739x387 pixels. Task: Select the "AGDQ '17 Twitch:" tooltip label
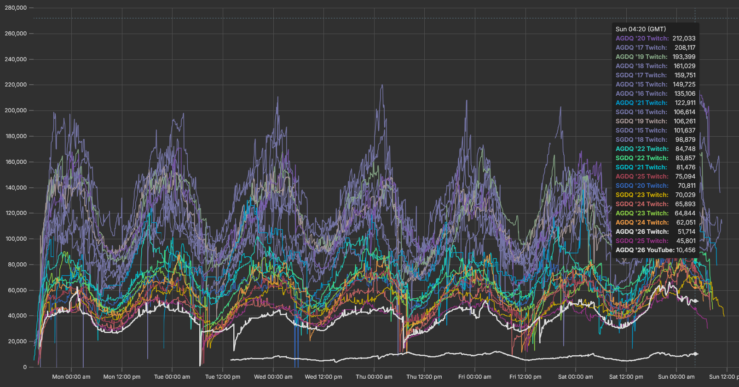(x=641, y=47)
